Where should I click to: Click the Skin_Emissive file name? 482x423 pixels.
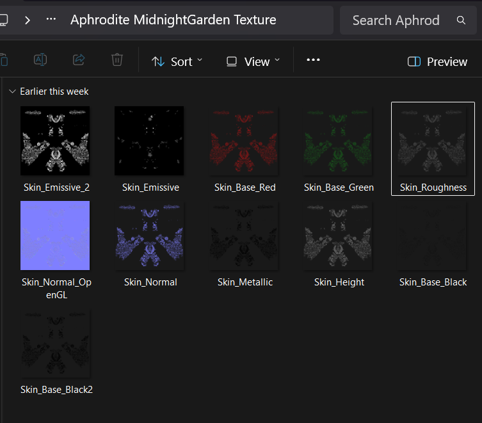(150, 188)
